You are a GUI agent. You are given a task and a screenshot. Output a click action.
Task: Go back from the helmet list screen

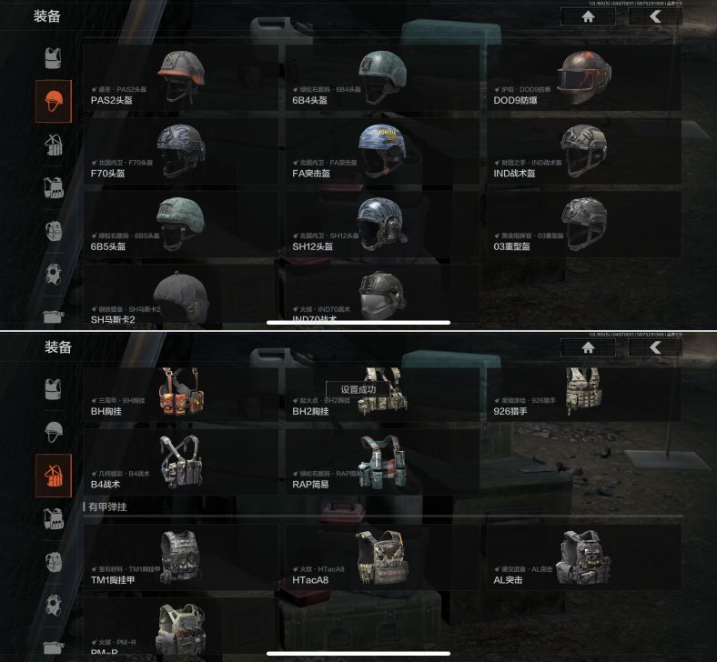(655, 16)
